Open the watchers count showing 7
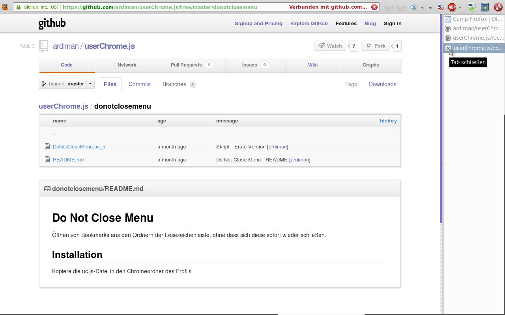This screenshot has width=505, height=315. tap(353, 46)
